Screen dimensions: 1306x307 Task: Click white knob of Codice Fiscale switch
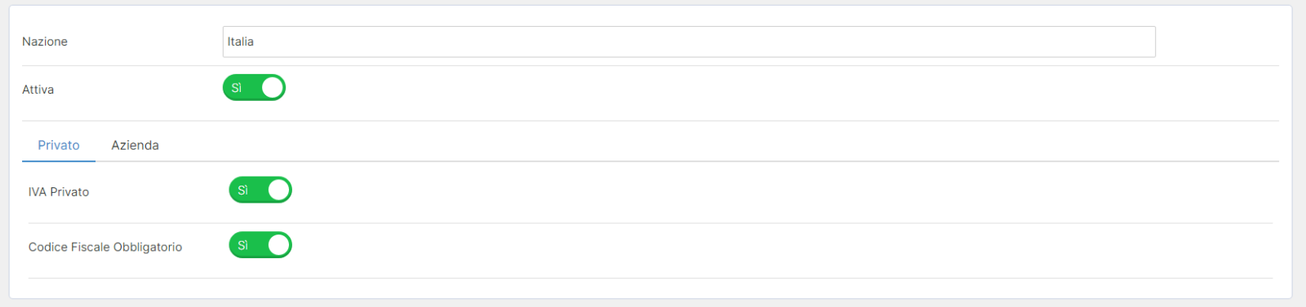coord(279,245)
